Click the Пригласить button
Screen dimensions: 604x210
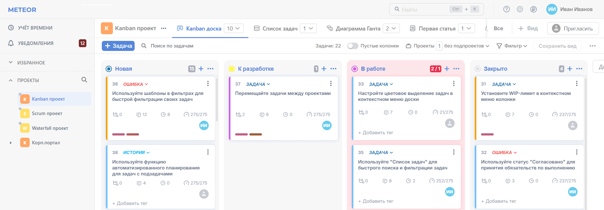point(573,28)
